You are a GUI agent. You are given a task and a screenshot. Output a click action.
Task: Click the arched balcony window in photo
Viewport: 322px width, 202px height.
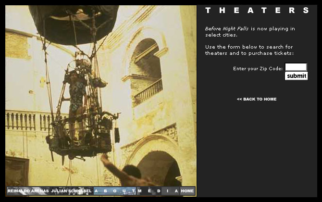coord(147,72)
